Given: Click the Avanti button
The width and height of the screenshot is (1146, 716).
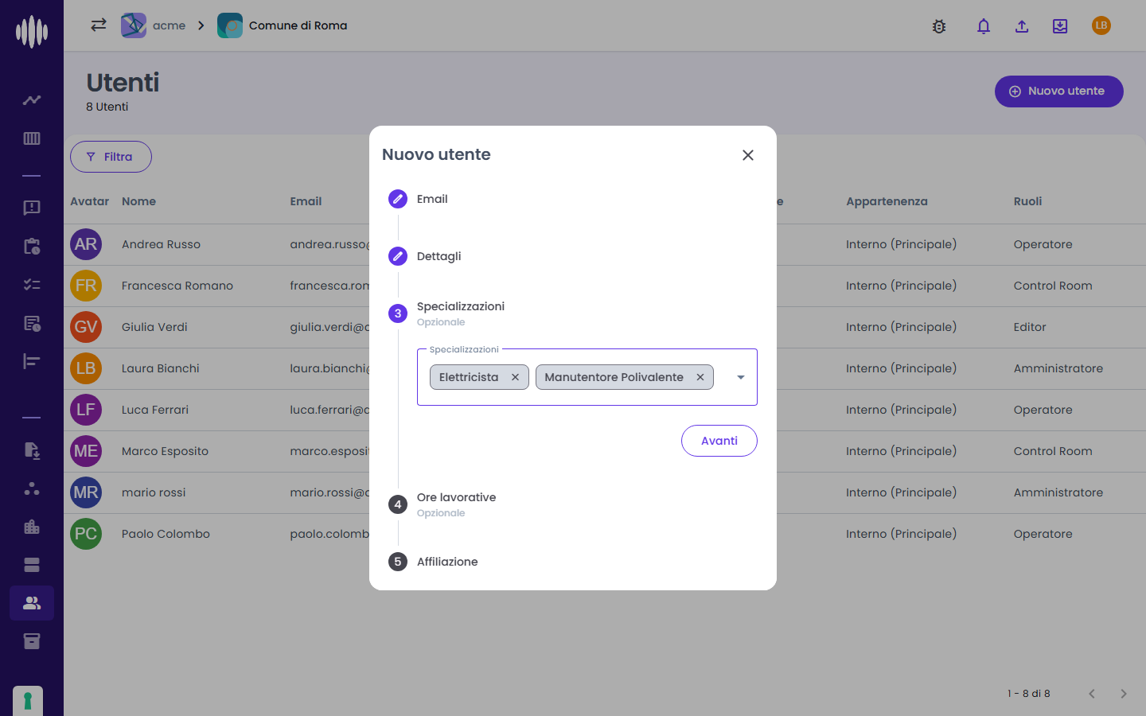Looking at the screenshot, I should pos(719,441).
